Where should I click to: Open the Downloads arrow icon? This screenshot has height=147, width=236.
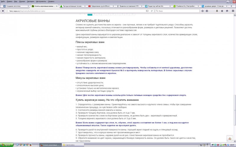tap(217, 11)
